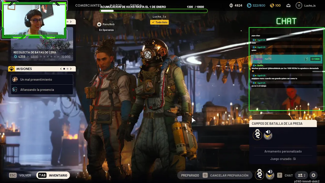The image size is (325, 183).
Task: Open the mail envelope icon
Action: (x=288, y=5)
